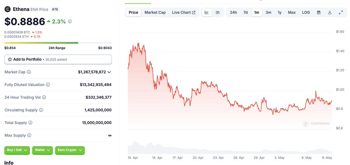Select the 24h time range
The width and height of the screenshot is (350, 165).
point(233,12)
